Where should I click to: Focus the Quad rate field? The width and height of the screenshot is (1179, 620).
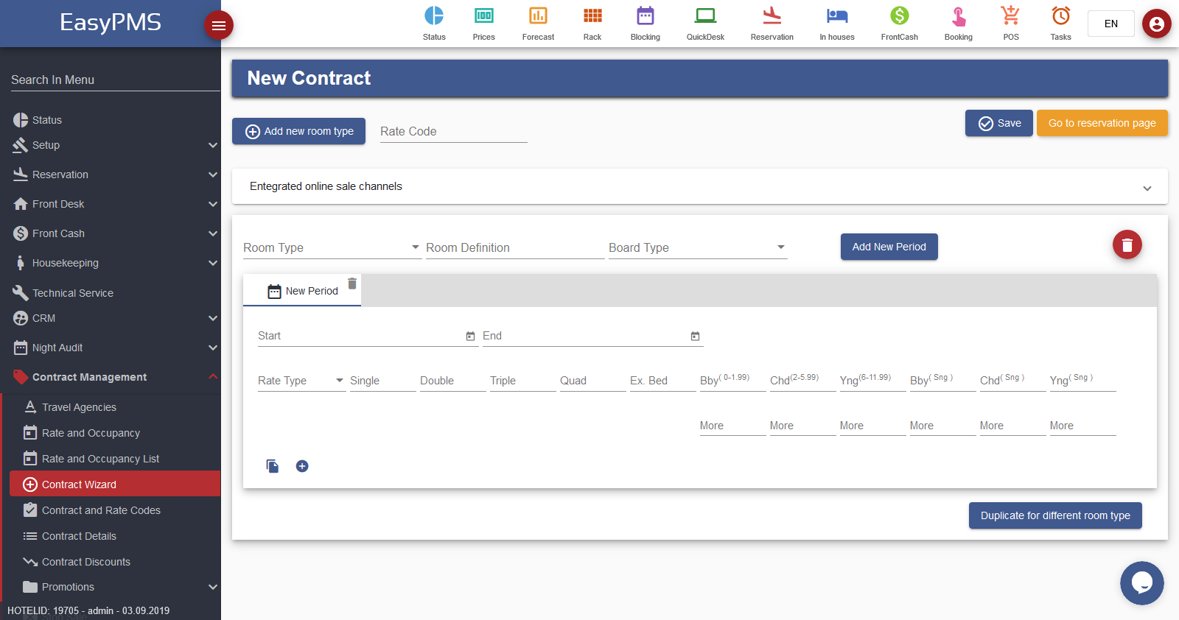[593, 380]
